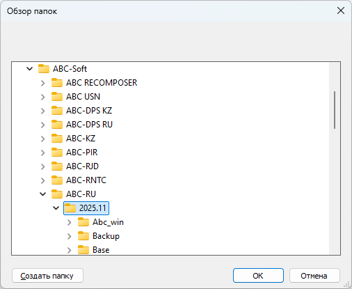Click the Base folder icon
Screen dimensions: 352x289
(x=83, y=250)
